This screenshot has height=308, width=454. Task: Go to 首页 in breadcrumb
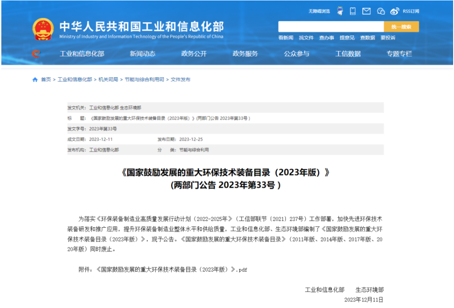(46, 79)
